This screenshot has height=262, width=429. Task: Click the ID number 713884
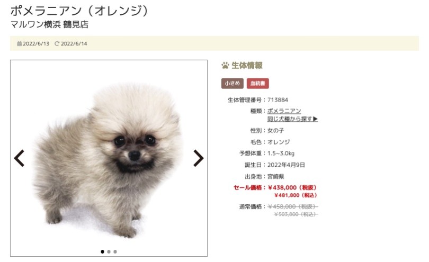coord(278,100)
